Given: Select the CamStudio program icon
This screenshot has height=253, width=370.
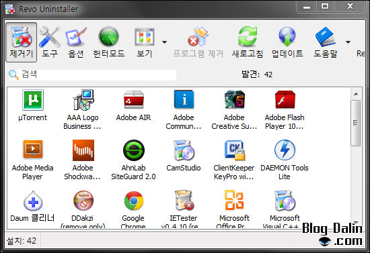Looking at the screenshot, I should coord(184,150).
